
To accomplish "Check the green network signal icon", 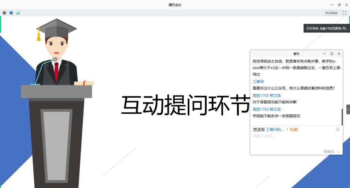I will (x=18, y=13).
